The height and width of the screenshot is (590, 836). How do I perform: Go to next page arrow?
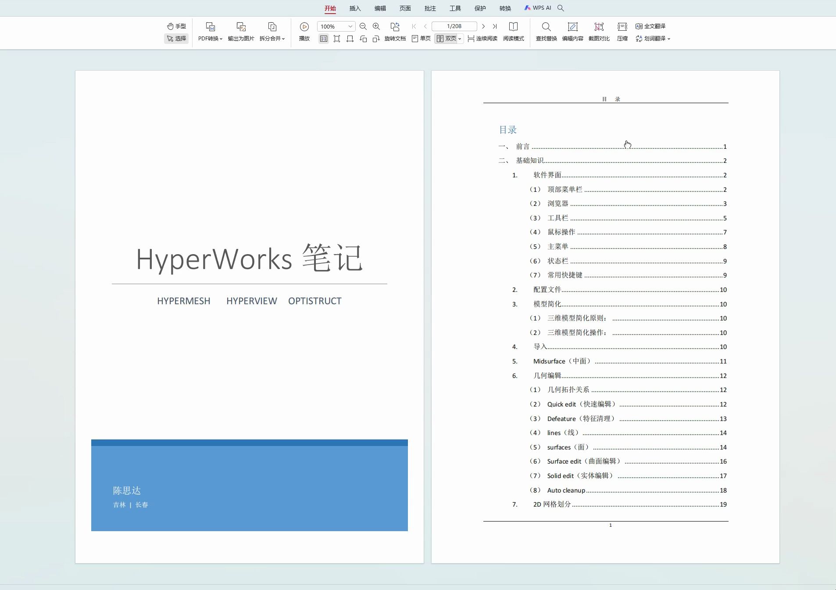coord(483,26)
